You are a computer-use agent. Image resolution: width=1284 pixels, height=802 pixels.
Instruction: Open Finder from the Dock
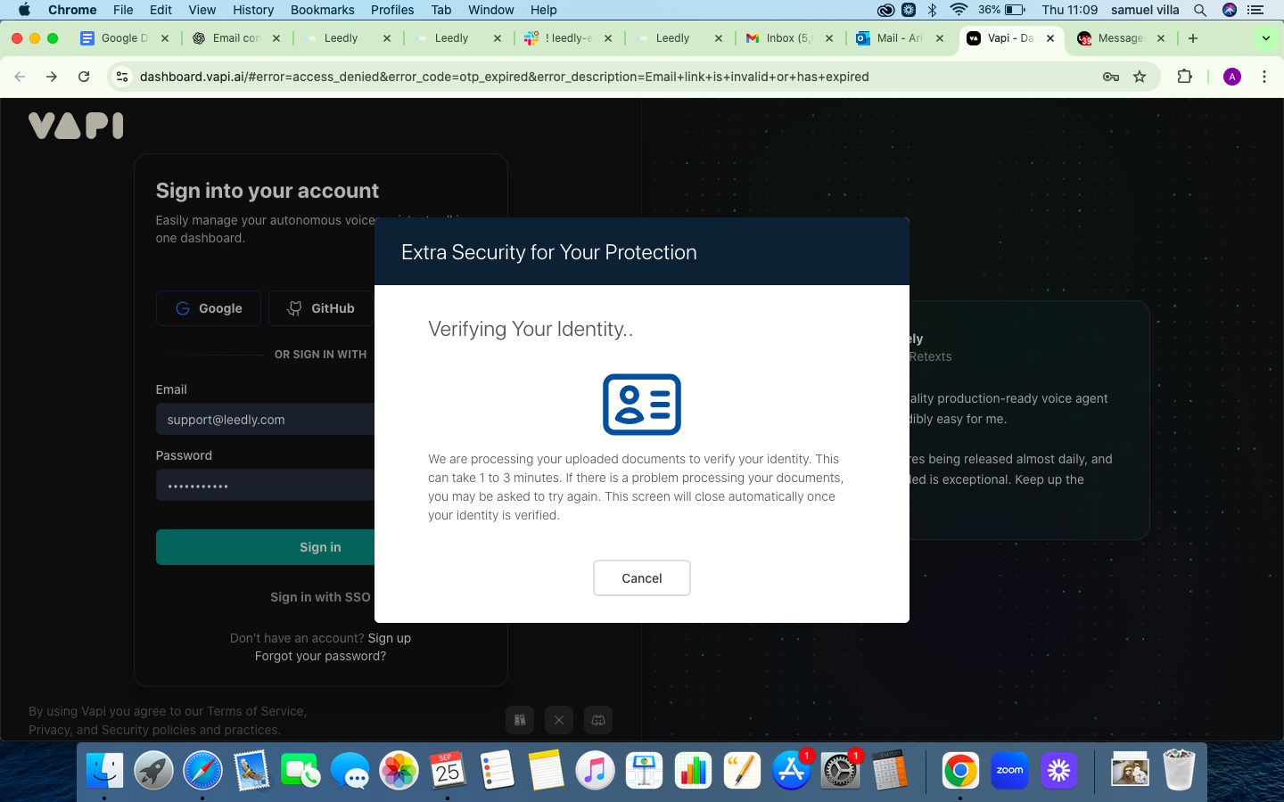tap(105, 770)
